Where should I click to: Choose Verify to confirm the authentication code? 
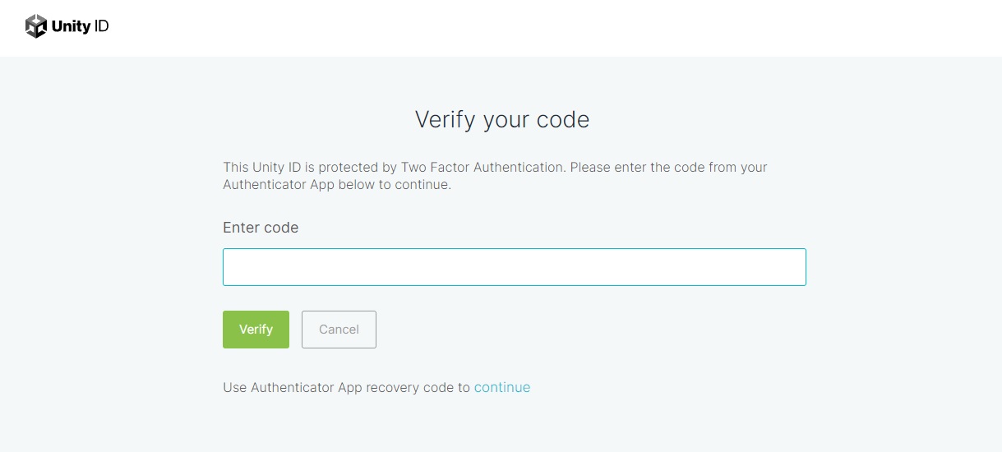[x=256, y=330]
